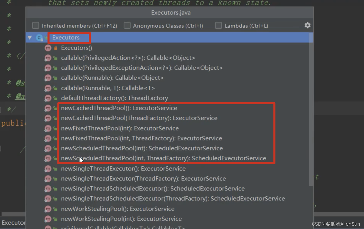The image size is (364, 229).
Task: Select the Executors class row
Action: click(x=167, y=38)
